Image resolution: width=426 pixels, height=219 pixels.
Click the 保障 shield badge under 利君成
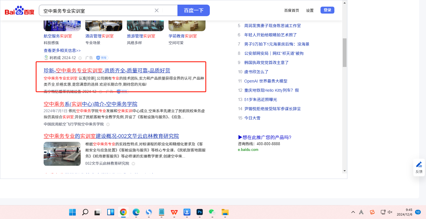102,58
